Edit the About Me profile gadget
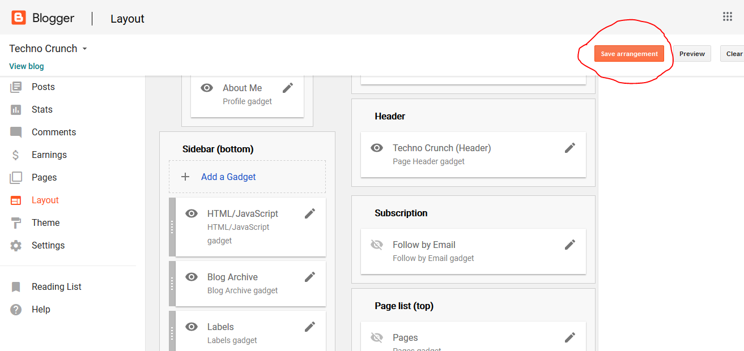The width and height of the screenshot is (744, 351). coord(288,87)
